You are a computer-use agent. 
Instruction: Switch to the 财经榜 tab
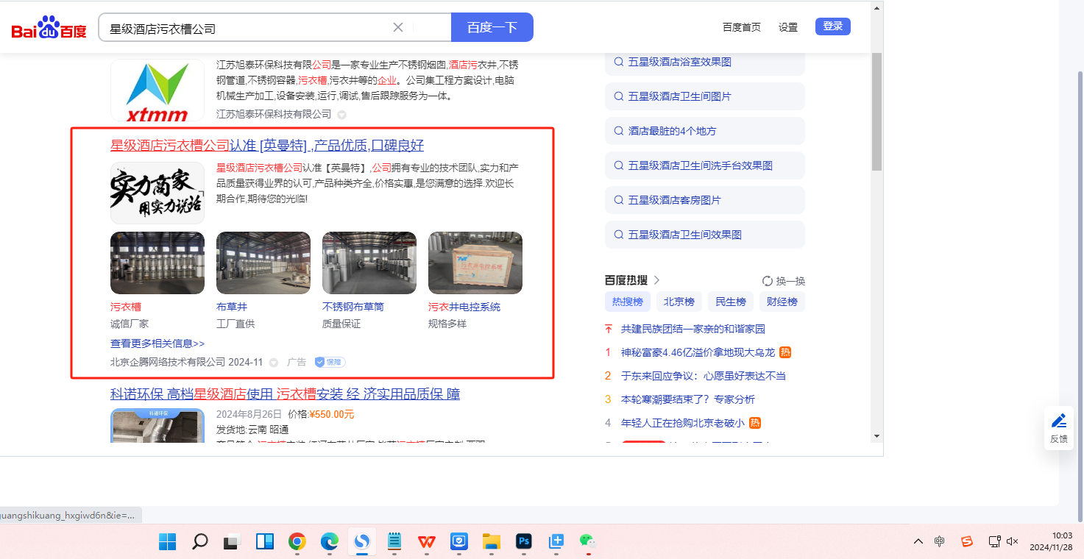[782, 302]
